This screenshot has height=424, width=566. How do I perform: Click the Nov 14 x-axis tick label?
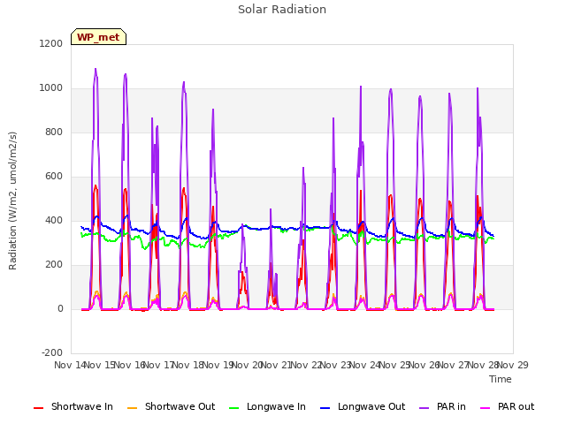click(70, 365)
